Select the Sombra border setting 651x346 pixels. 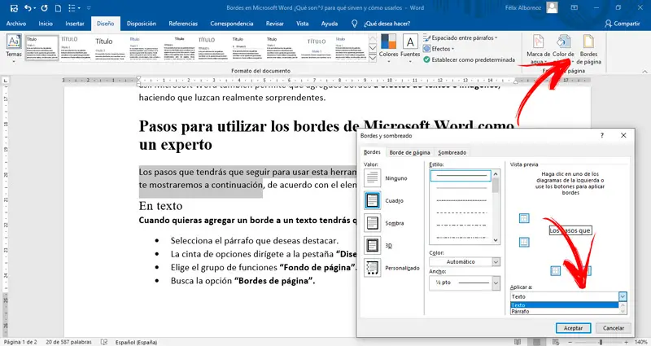(x=372, y=223)
